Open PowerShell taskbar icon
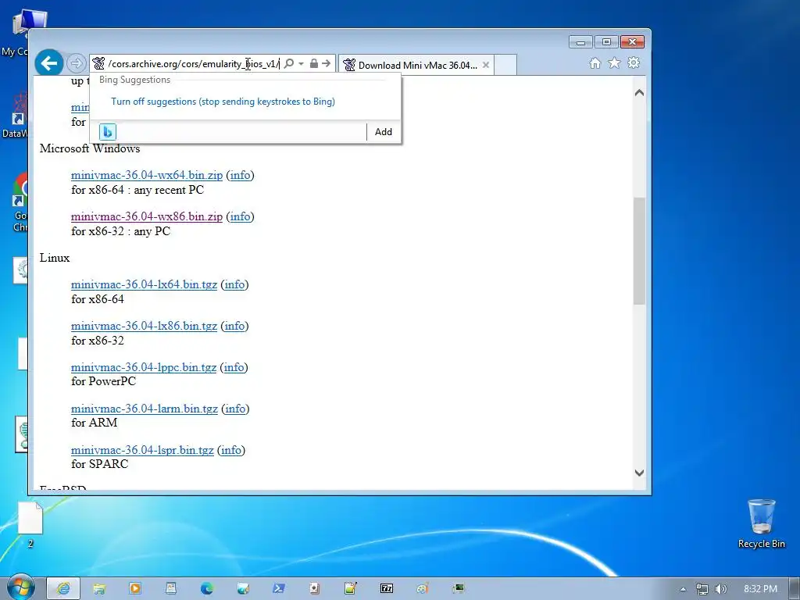This screenshot has width=800, height=600. point(279,588)
